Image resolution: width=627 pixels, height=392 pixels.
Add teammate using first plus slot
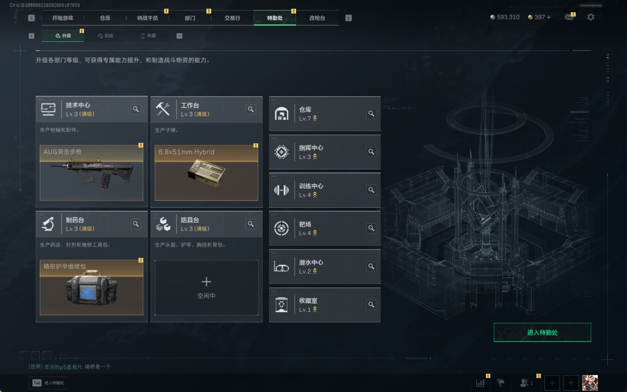click(x=552, y=383)
